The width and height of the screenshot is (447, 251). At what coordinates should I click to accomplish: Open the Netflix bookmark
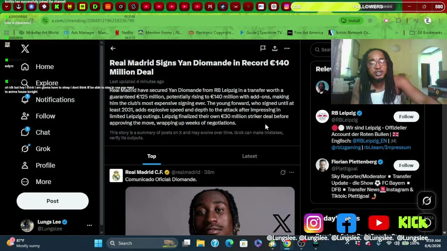[x=124, y=33]
